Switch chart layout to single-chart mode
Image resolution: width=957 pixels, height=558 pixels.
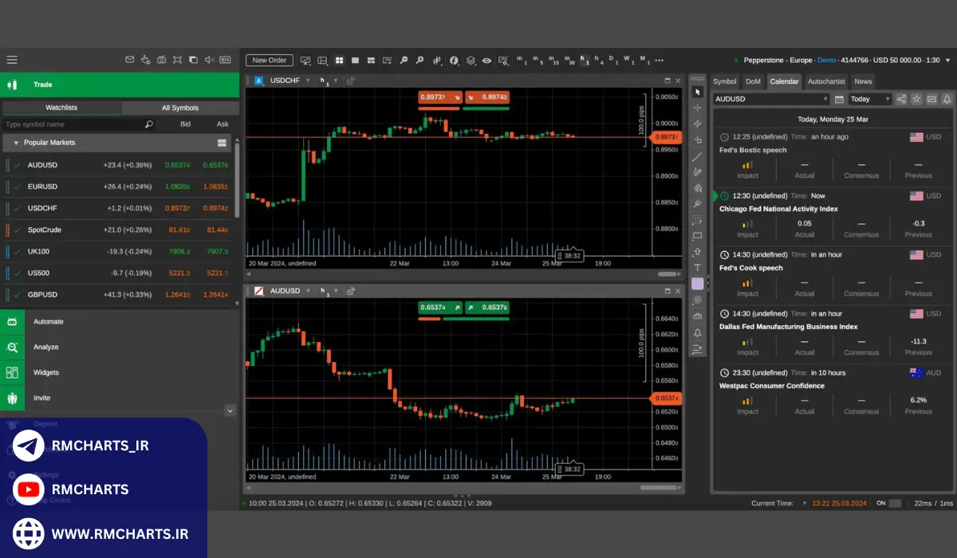point(355,61)
